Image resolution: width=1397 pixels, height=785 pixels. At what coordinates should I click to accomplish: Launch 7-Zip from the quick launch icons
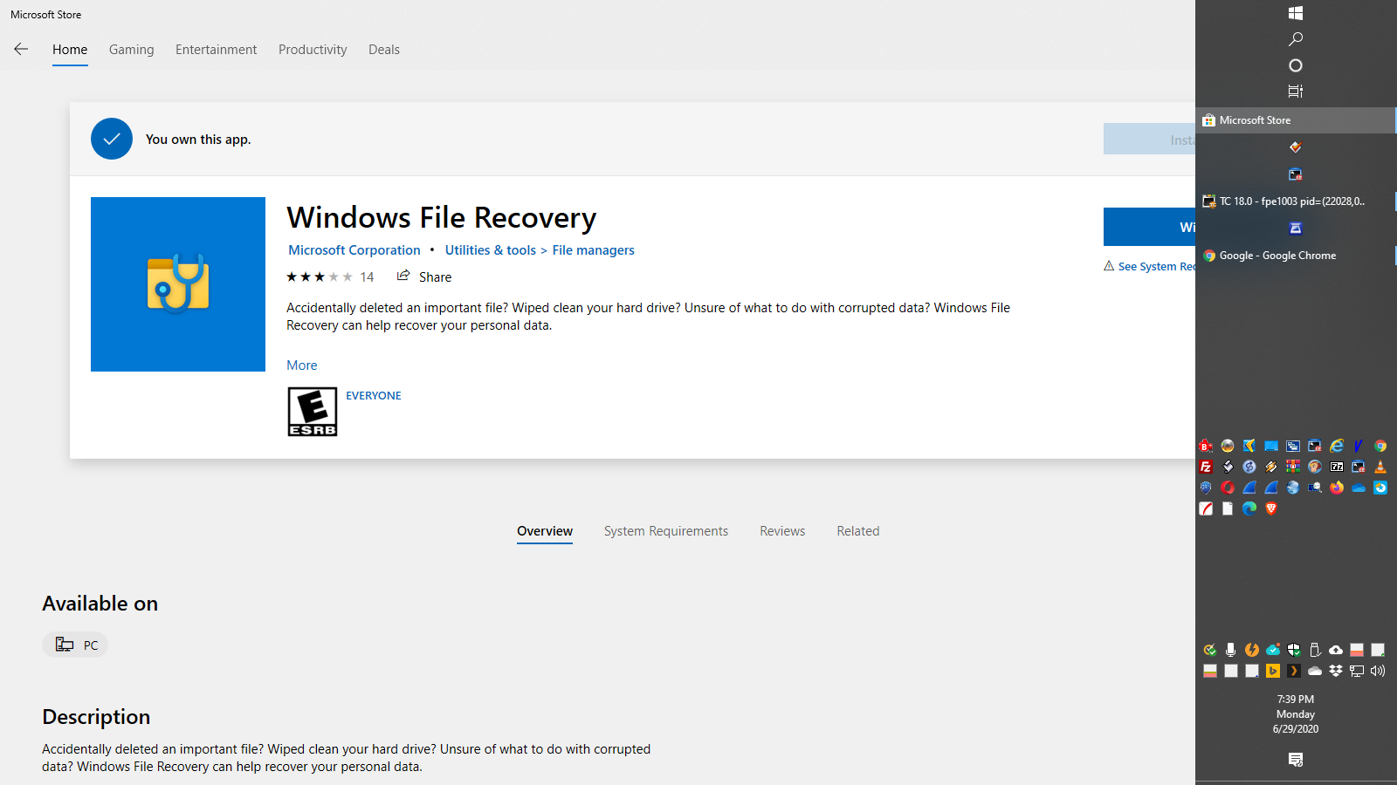1337,467
